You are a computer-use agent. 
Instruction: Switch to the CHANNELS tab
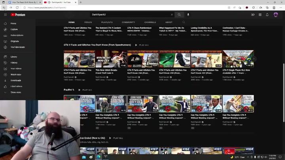(150, 22)
